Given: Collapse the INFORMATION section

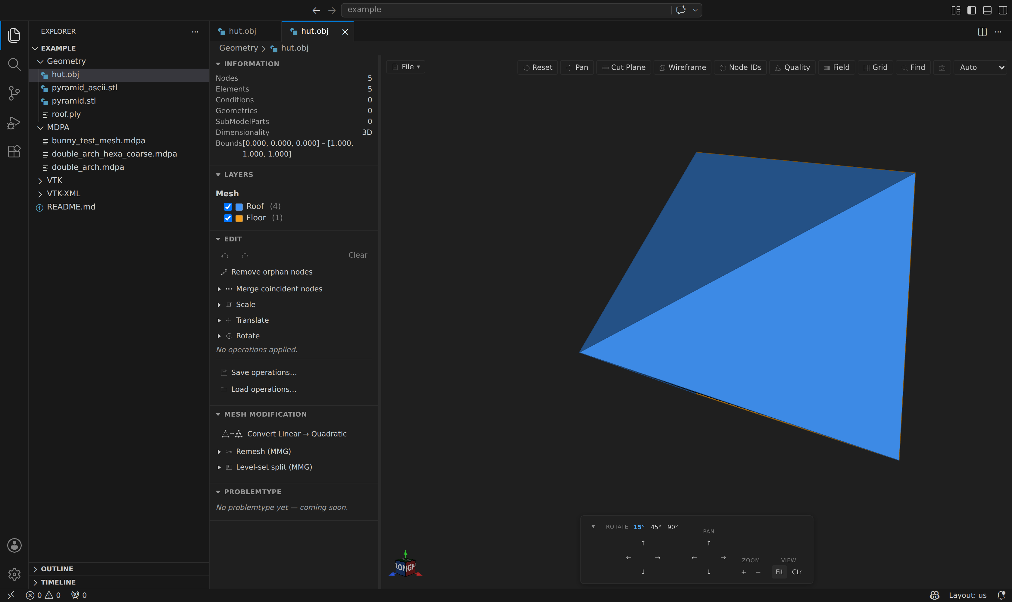Looking at the screenshot, I should (248, 64).
